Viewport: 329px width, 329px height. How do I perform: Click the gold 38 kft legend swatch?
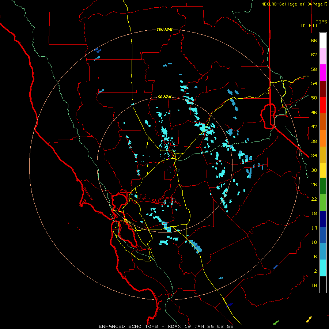pyautogui.click(x=323, y=155)
